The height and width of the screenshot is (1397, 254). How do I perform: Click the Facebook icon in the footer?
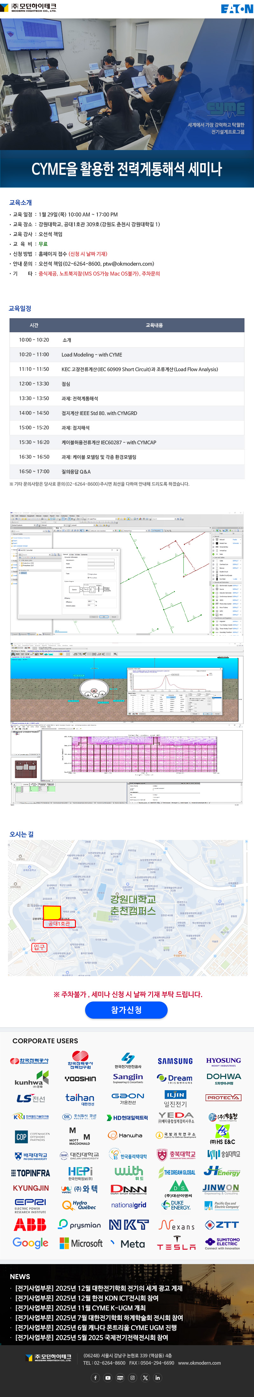[x=95, y=1378]
